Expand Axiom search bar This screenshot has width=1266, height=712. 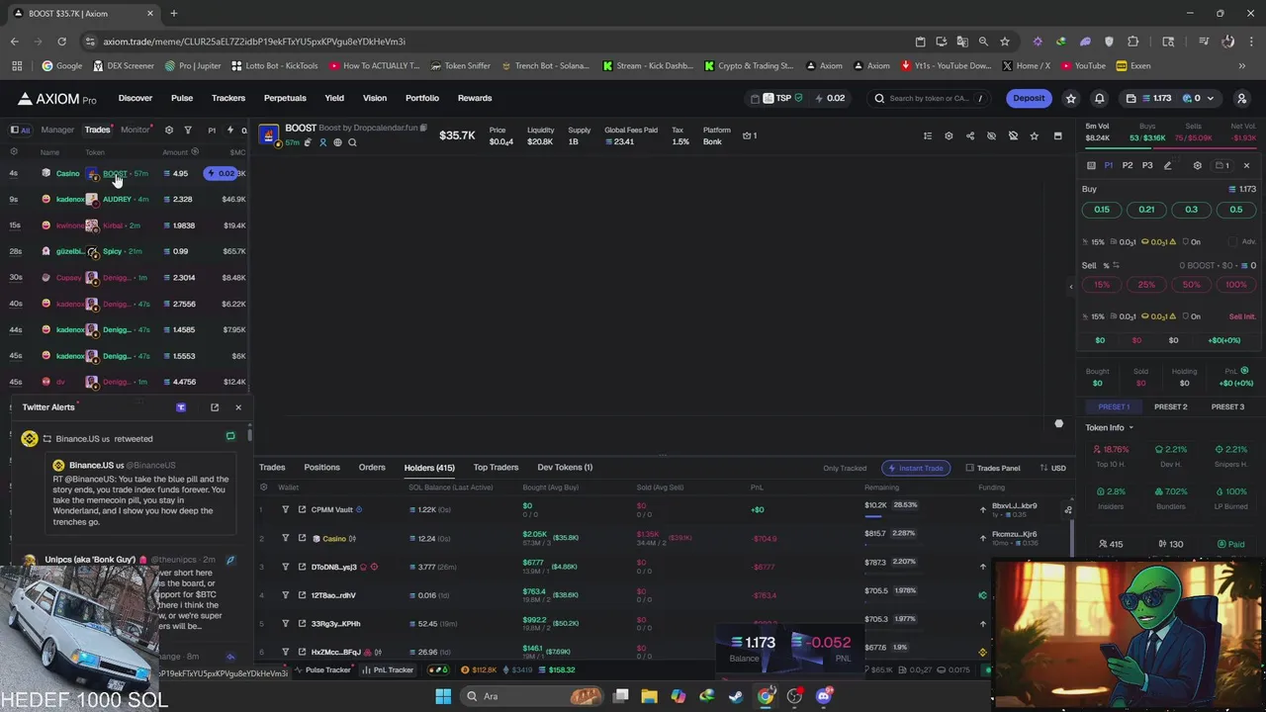click(x=927, y=98)
